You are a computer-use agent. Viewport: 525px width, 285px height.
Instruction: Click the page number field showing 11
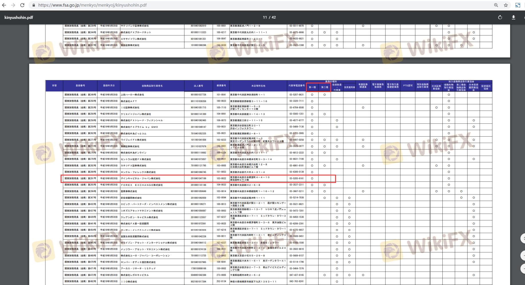click(265, 17)
